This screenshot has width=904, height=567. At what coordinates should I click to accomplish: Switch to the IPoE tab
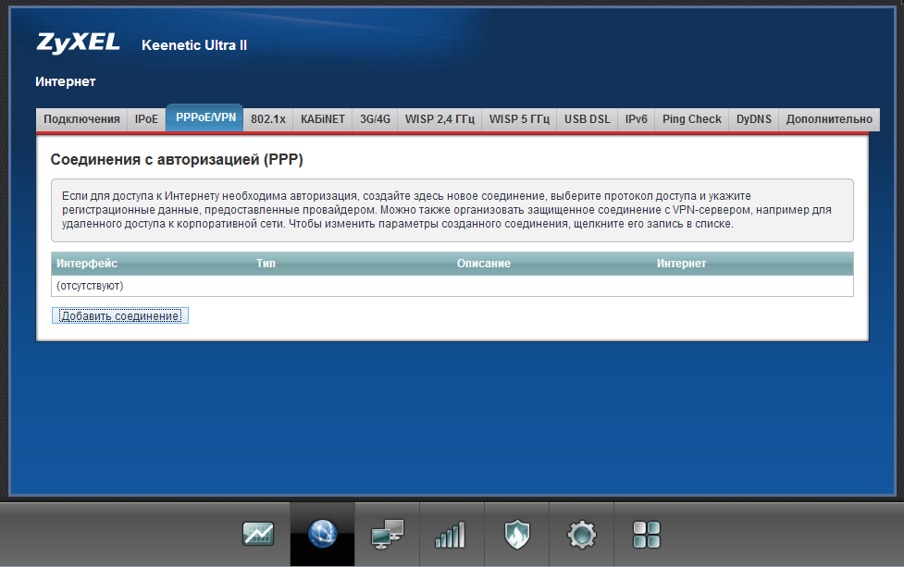tap(146, 119)
